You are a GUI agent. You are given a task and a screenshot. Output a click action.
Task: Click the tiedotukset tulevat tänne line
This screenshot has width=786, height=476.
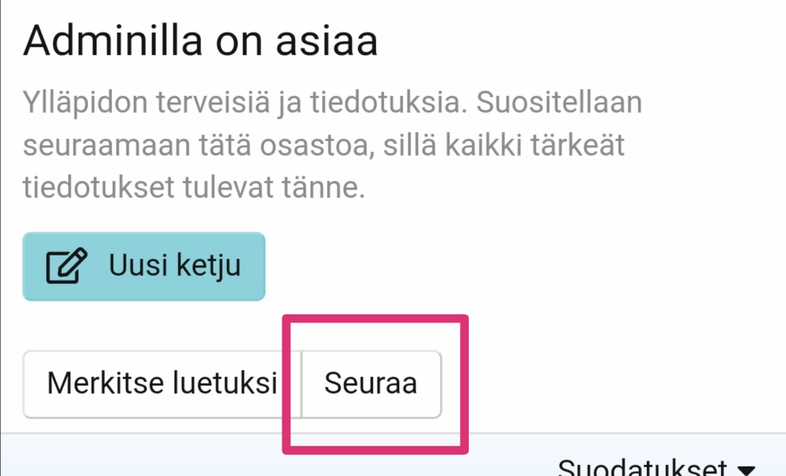pyautogui.click(x=193, y=188)
